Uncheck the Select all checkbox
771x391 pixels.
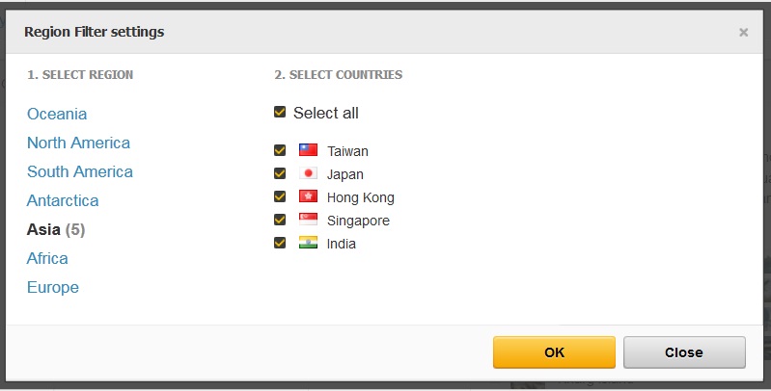pos(280,112)
